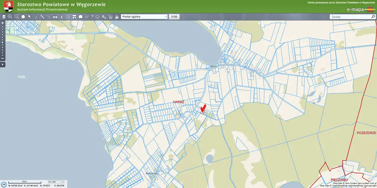Activate the arrow pointer selection tool
The height and width of the screenshot is (188, 377).
(x=29, y=17)
